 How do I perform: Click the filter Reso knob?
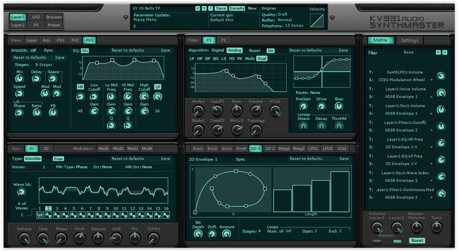click(236, 111)
